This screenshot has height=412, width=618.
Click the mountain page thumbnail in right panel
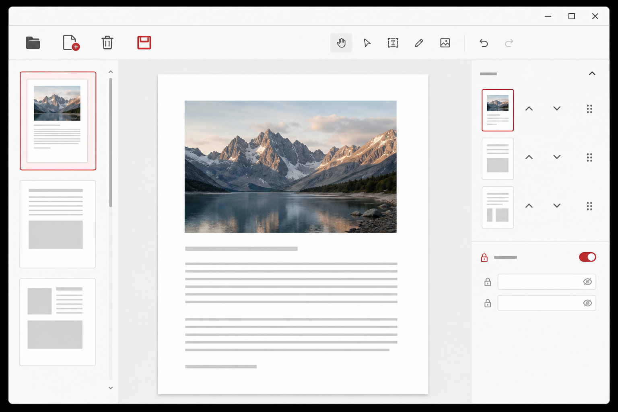click(x=498, y=110)
